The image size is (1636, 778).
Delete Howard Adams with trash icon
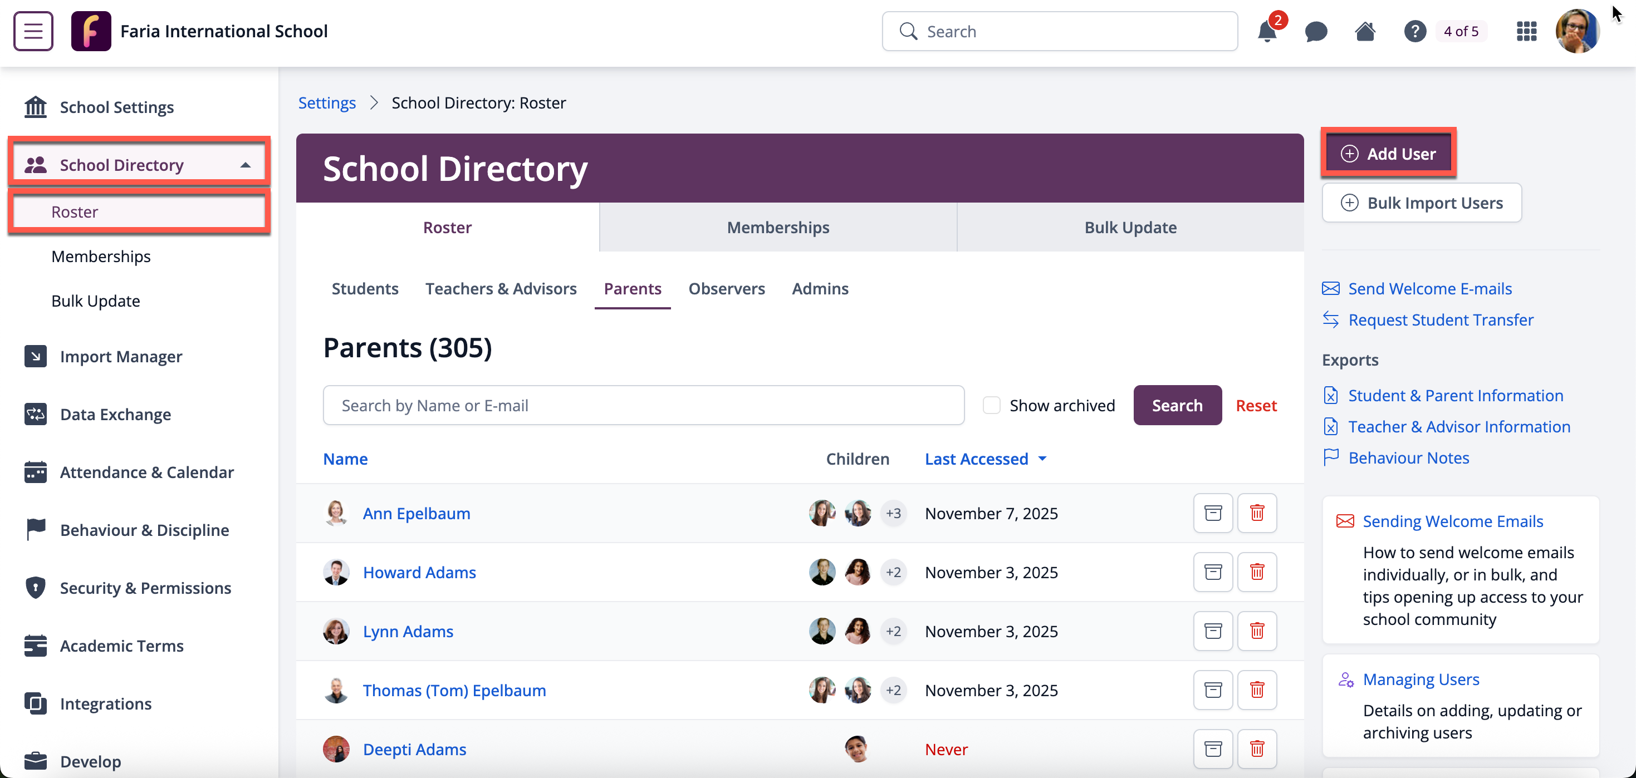coord(1257,572)
